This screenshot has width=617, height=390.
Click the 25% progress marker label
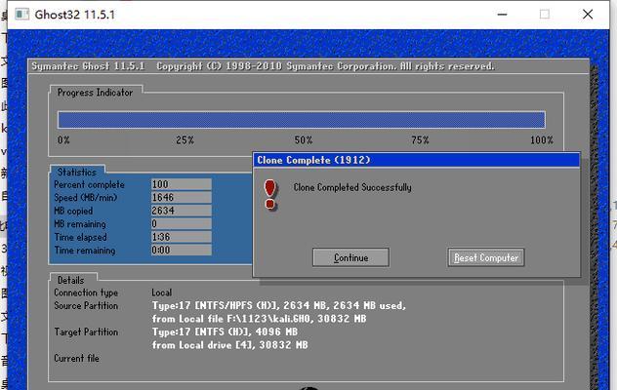click(185, 140)
